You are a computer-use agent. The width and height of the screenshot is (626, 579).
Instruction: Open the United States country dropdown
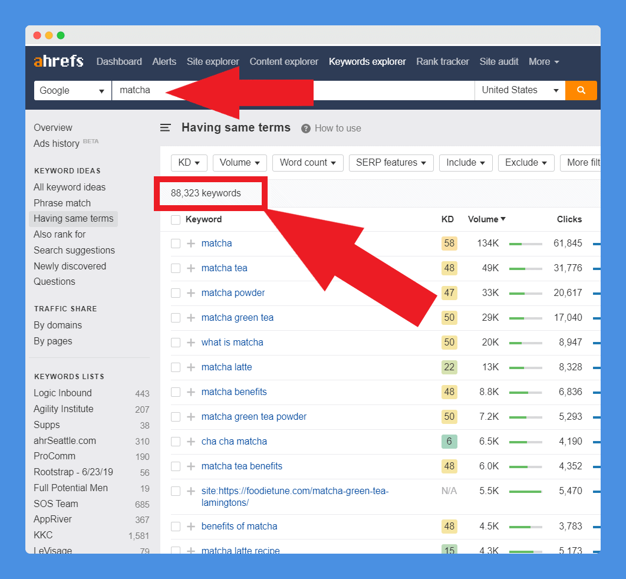coord(520,90)
